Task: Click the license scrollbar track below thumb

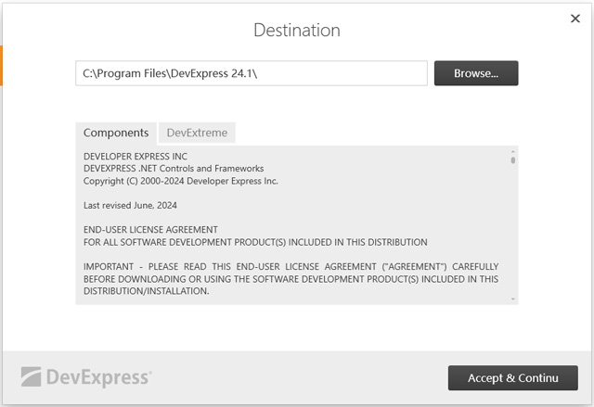Action: tap(513, 232)
